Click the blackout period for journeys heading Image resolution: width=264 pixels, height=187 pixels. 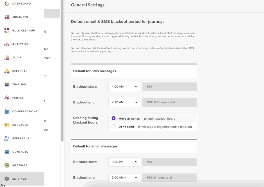(118, 22)
